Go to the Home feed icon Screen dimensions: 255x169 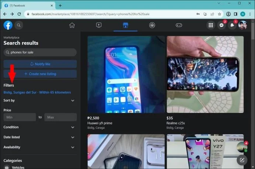(x=72, y=25)
